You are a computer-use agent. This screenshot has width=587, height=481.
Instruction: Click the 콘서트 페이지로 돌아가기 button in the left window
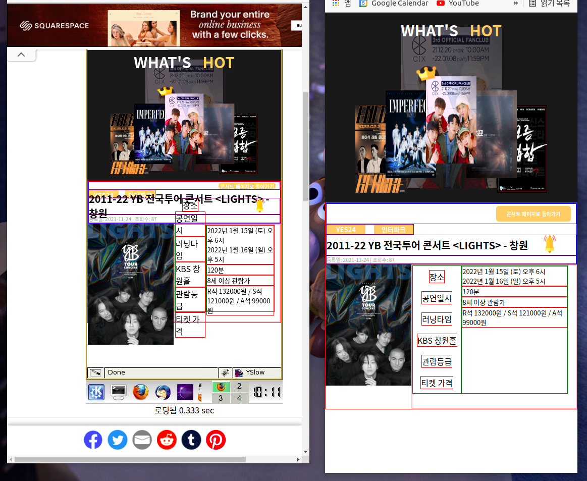click(247, 186)
